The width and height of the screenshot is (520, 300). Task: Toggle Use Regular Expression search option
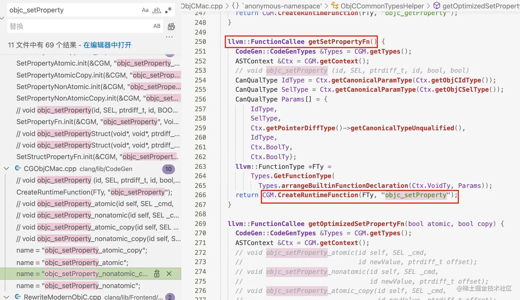pyautogui.click(x=169, y=10)
